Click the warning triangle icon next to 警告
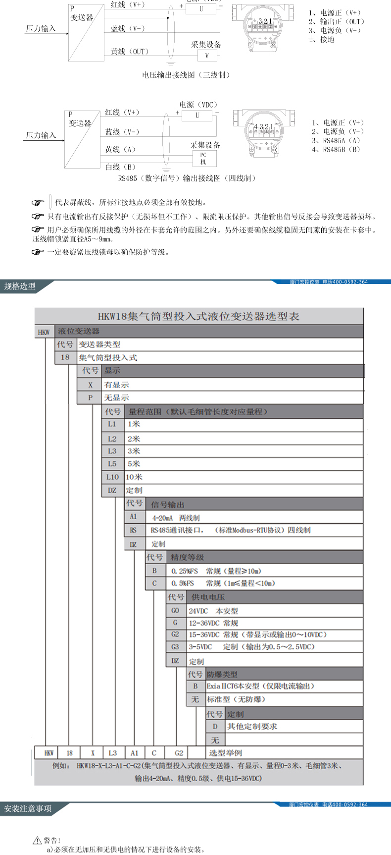 tap(37, 841)
